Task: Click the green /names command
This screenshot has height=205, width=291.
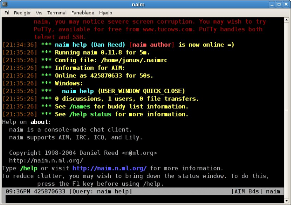Action: pyautogui.click(x=80, y=107)
